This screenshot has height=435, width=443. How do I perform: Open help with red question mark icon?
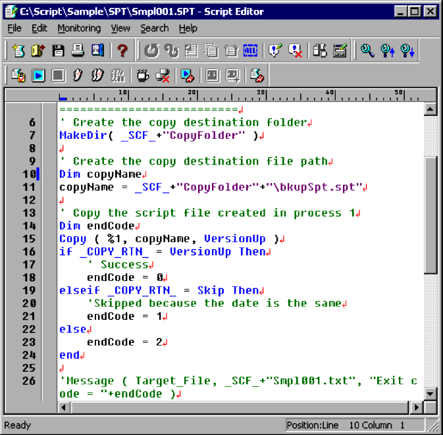pos(122,51)
